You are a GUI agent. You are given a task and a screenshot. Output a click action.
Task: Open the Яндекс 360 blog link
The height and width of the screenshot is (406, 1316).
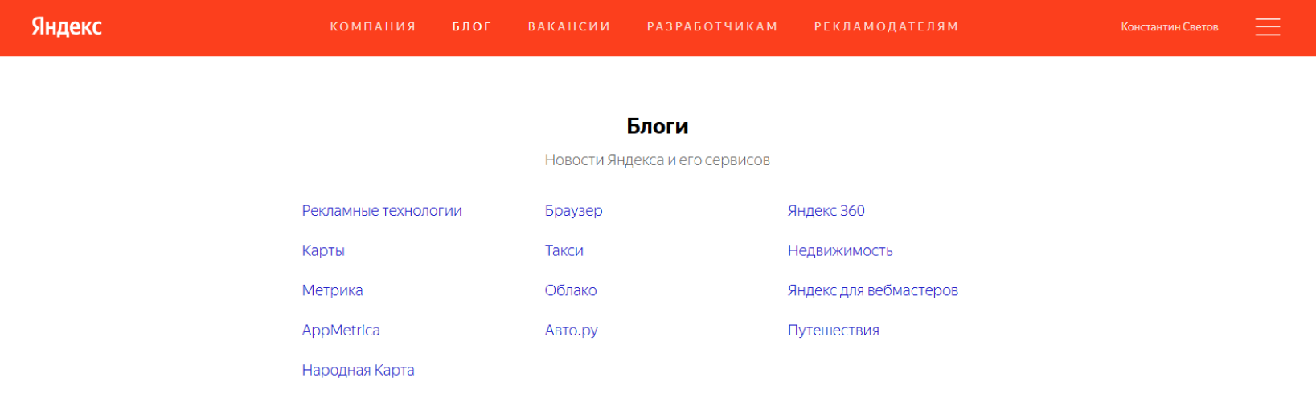[x=826, y=211]
